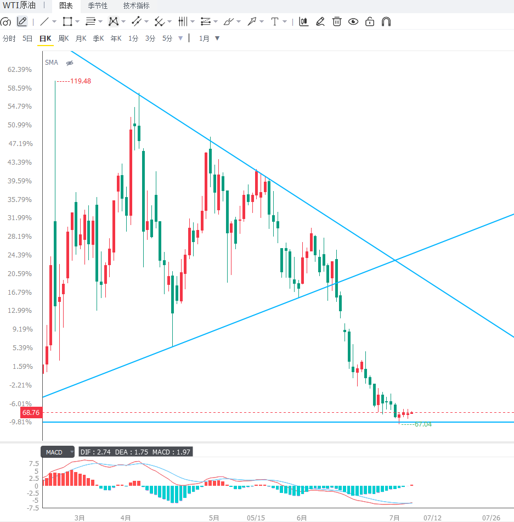Screen dimensions: 514x522
Task: Click the 67.04 low price label
Action: 423,424
